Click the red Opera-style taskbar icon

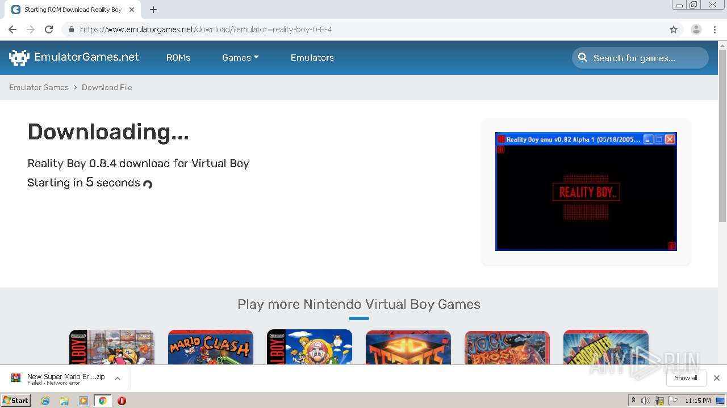tap(122, 401)
